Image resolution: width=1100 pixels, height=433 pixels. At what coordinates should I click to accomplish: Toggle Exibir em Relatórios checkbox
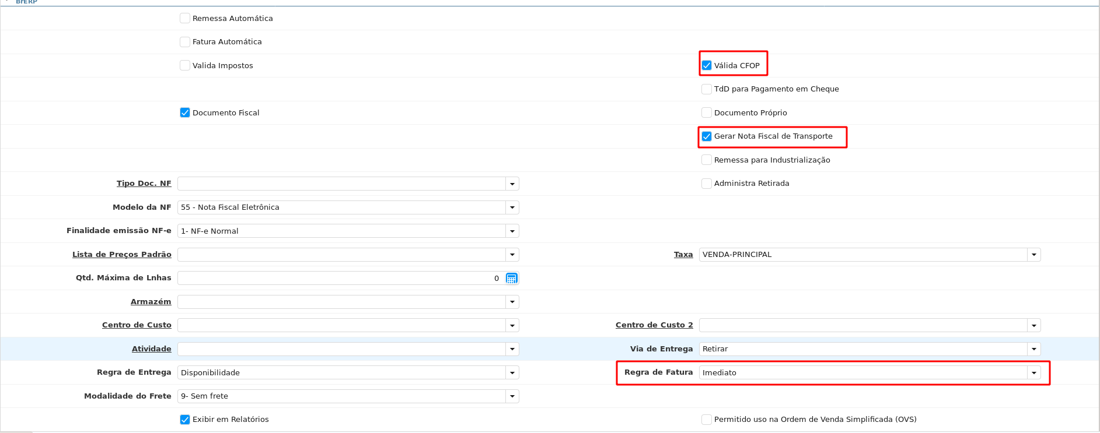tap(185, 420)
